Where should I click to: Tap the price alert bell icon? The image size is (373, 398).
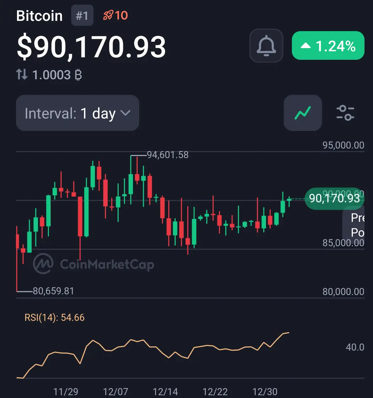[266, 46]
